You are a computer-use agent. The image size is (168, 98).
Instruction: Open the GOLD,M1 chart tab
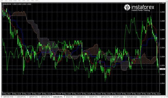pos(69,97)
